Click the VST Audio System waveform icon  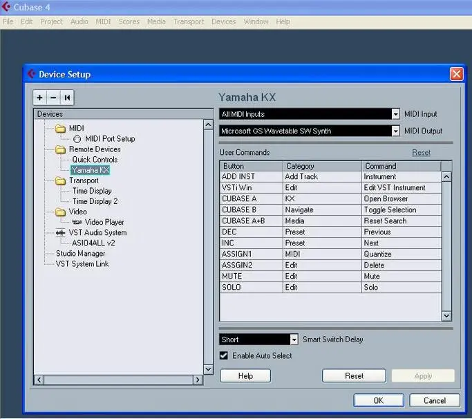click(61, 232)
